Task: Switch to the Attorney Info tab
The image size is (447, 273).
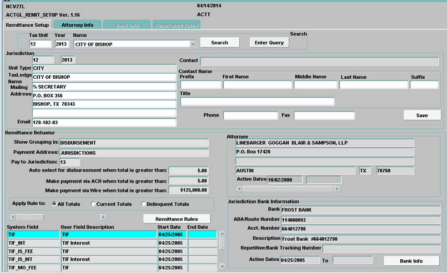Action: 77,25
